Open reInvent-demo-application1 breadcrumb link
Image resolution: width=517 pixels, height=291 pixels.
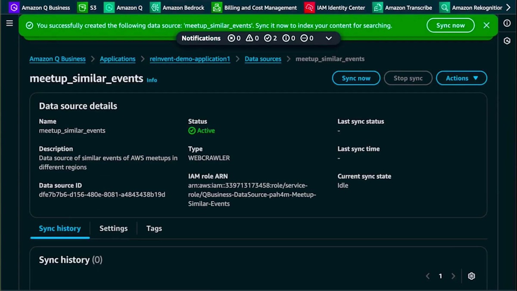[190, 59]
